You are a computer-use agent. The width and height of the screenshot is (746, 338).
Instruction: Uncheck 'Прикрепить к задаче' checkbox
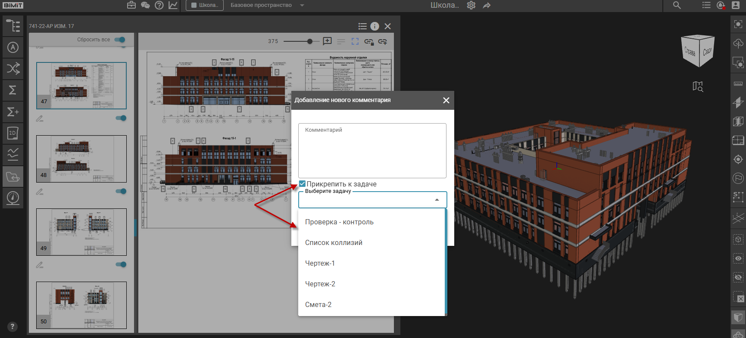click(x=303, y=184)
